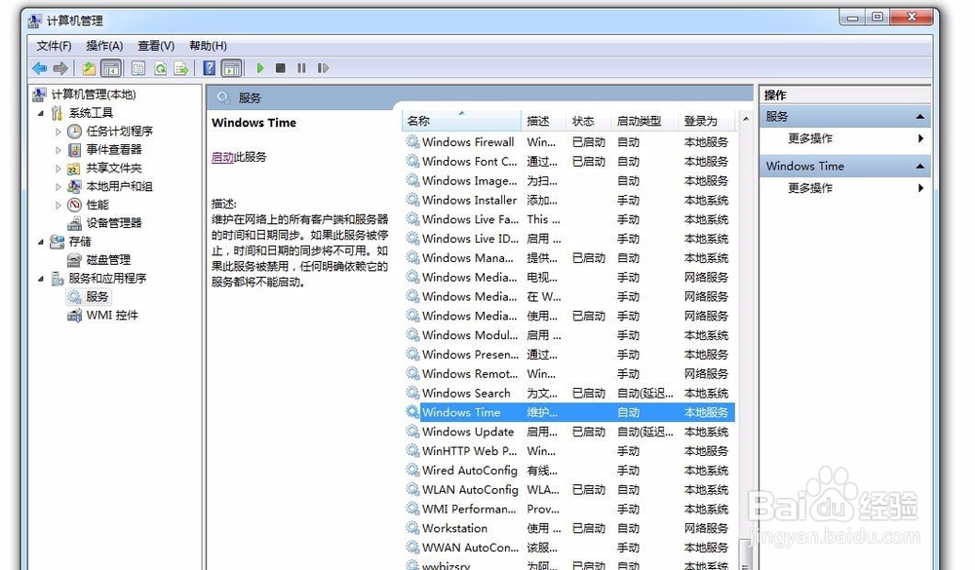Select 磁盘管理 in the tree
Image resolution: width=975 pixels, height=570 pixels.
click(108, 260)
